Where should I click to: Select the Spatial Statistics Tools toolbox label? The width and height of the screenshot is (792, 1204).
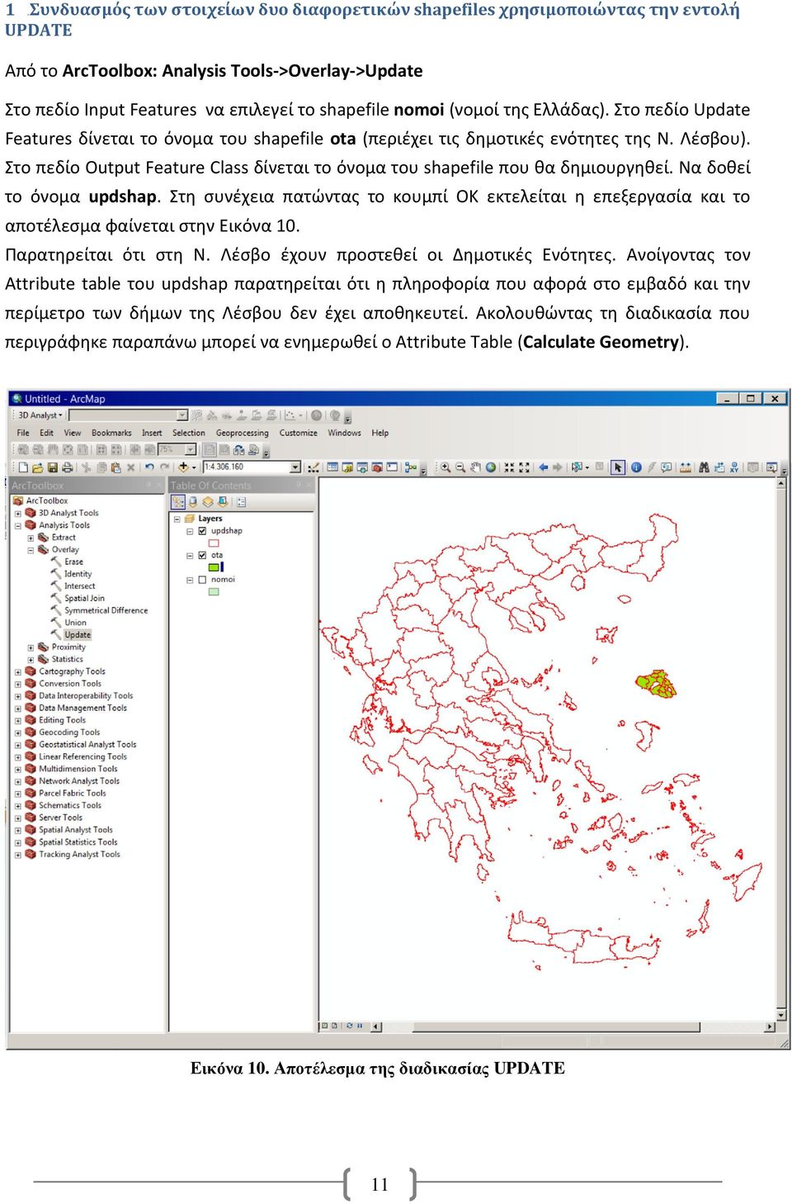78,842
